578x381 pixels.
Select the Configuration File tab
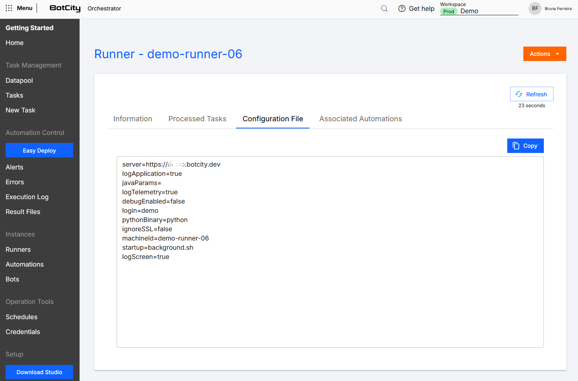coord(273,119)
